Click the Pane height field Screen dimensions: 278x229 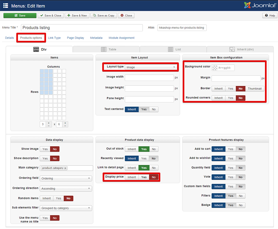(x=149, y=99)
